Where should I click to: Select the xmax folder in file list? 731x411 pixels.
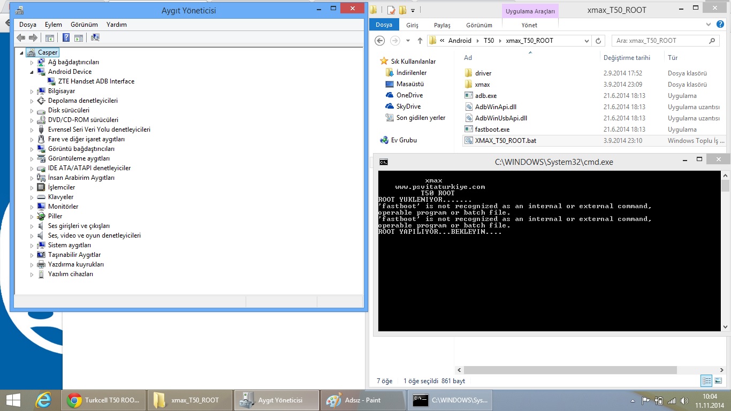(x=482, y=85)
